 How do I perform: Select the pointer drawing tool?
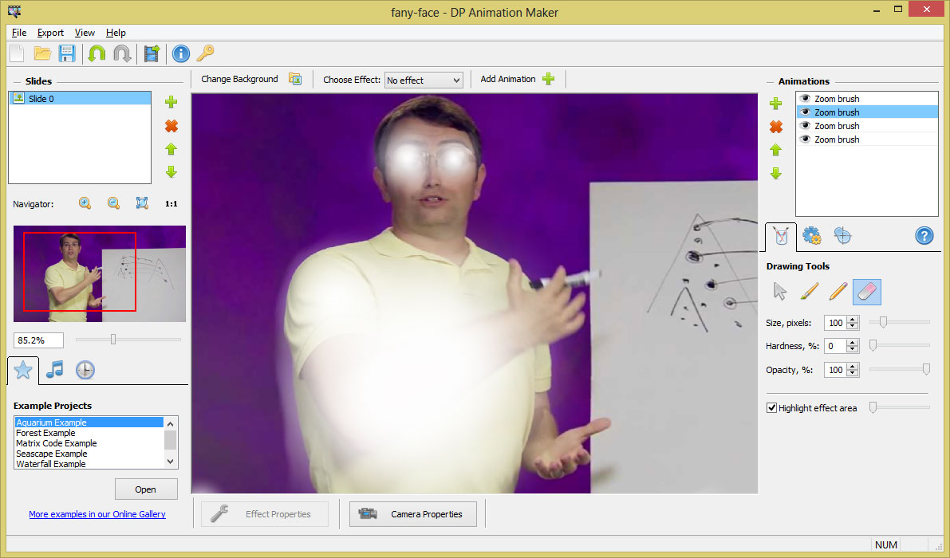780,292
